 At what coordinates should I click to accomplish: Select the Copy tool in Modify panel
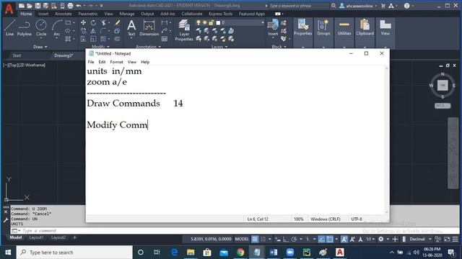(x=84, y=31)
